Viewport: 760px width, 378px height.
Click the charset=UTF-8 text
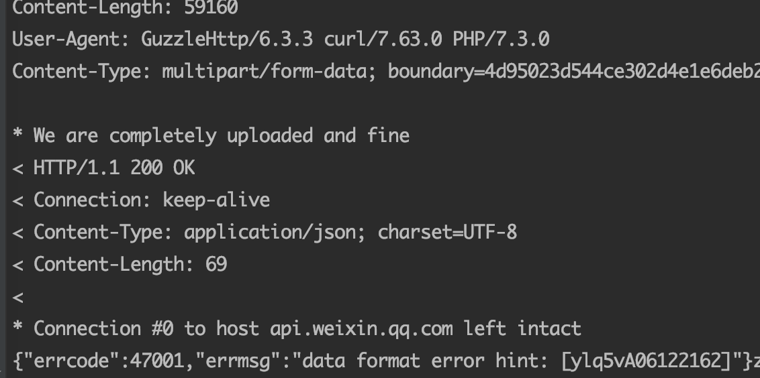(x=447, y=232)
